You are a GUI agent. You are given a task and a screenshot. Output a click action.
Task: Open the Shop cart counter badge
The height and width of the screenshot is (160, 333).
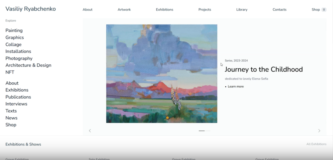click(324, 9)
